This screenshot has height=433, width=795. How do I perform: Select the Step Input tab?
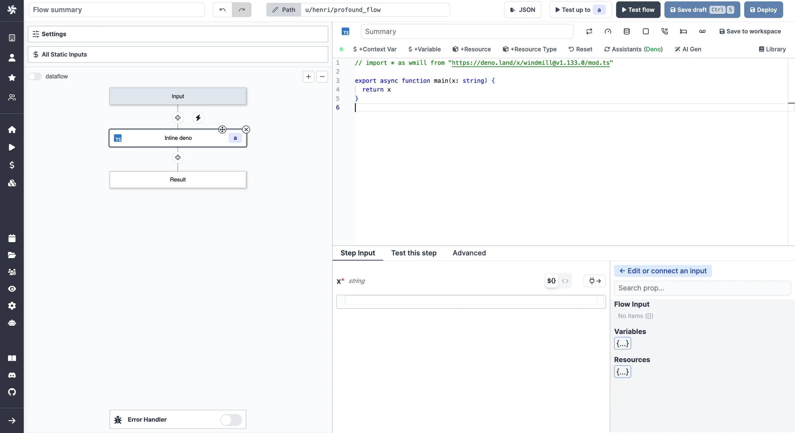pos(358,253)
